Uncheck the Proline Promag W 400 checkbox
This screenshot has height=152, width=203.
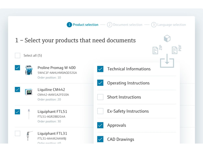17,68
